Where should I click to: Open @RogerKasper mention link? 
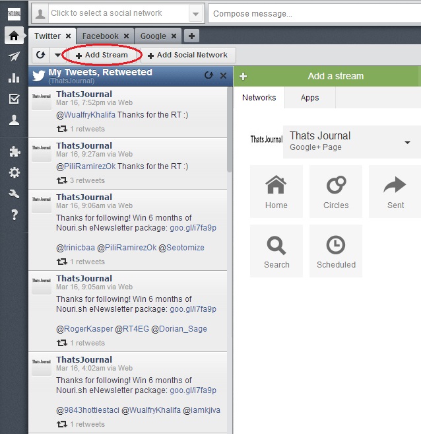click(x=84, y=329)
